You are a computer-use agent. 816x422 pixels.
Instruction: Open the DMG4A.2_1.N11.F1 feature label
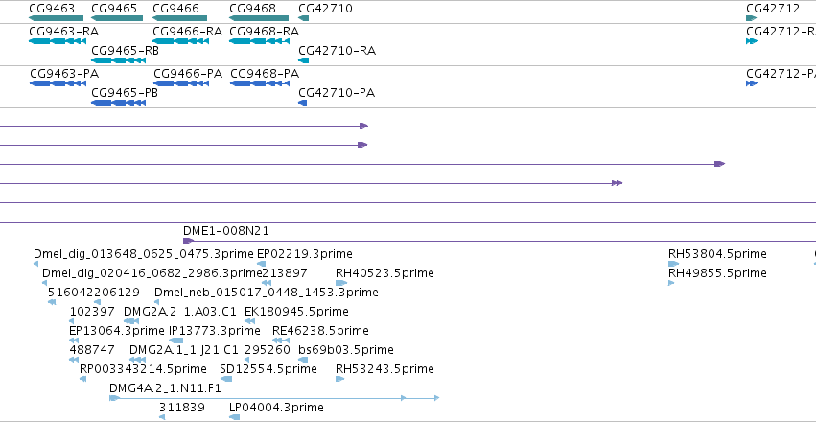pyautogui.click(x=166, y=388)
